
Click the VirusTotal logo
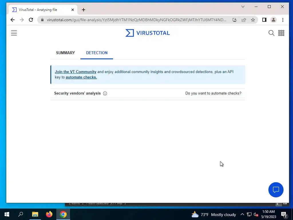point(147,33)
